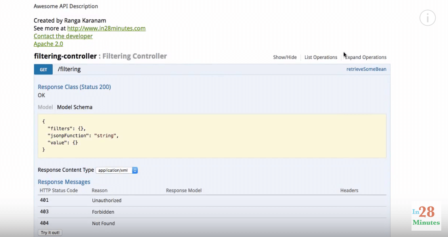This screenshot has height=237, width=448.
Task: Click the Response Model column header
Action: click(184, 191)
